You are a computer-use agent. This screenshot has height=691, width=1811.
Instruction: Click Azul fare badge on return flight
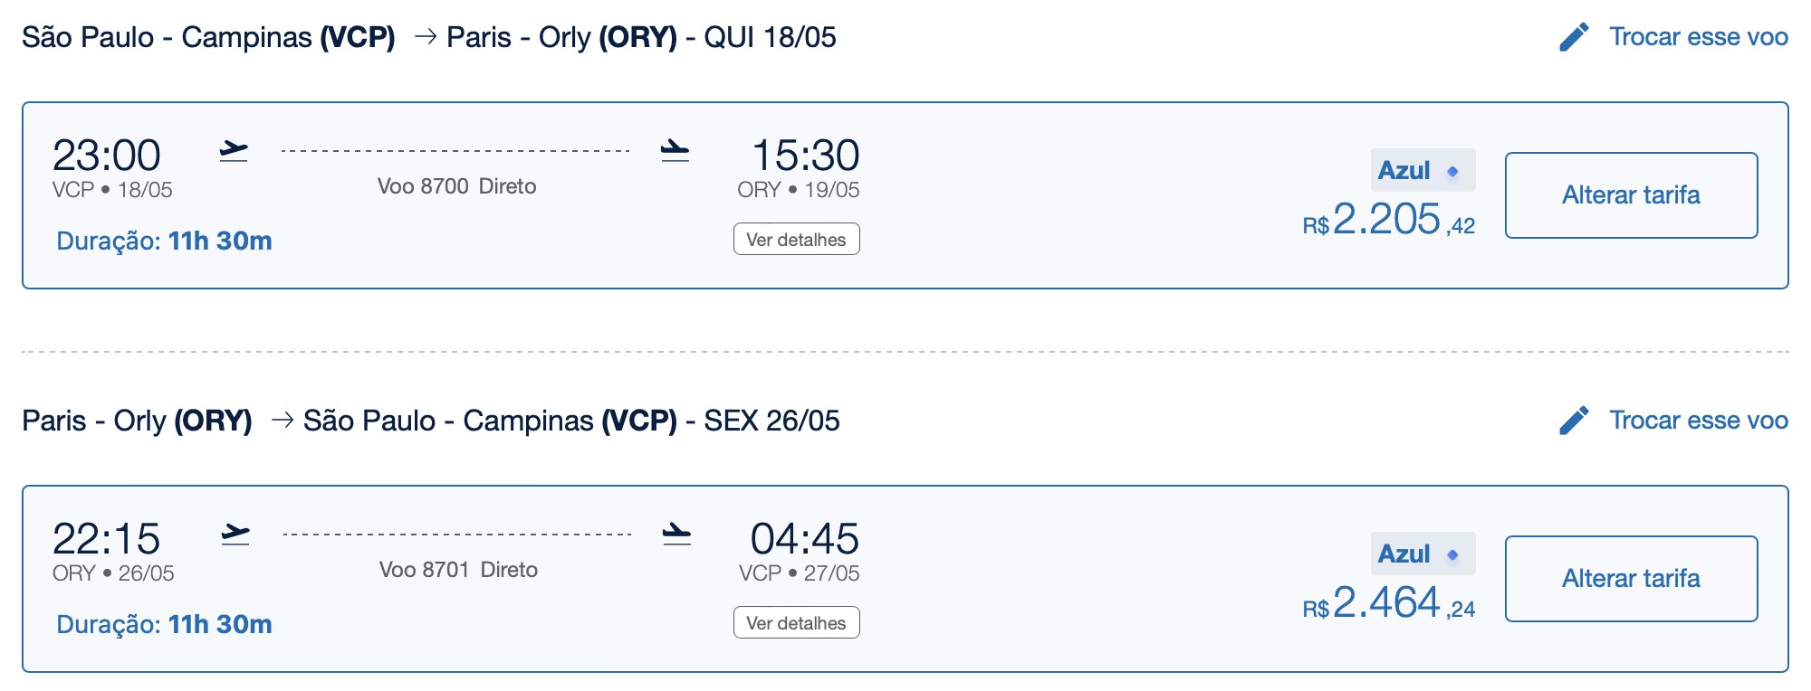click(1423, 554)
